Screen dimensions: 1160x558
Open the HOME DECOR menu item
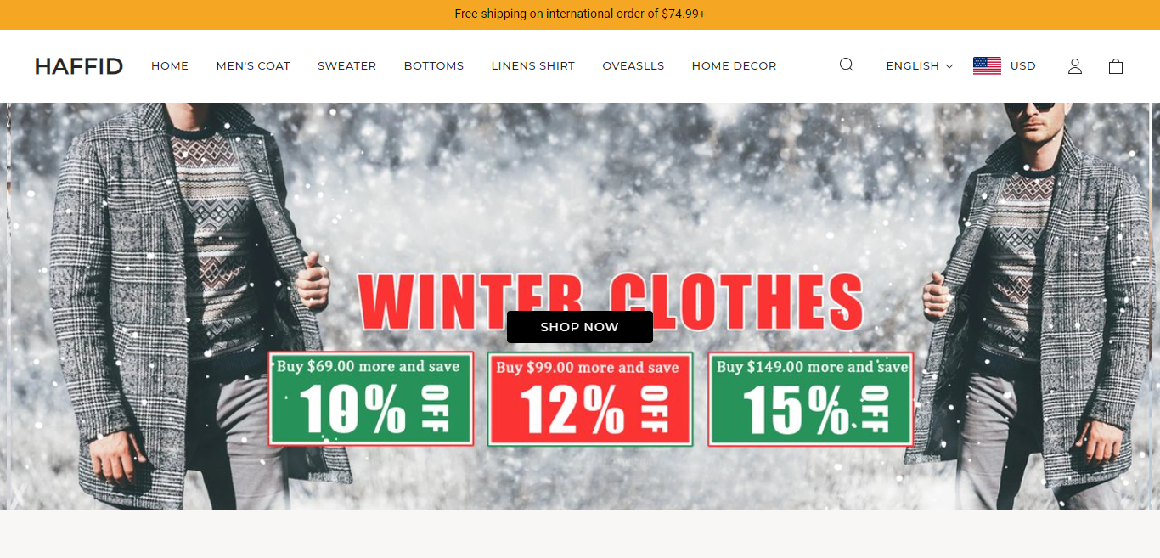(734, 65)
